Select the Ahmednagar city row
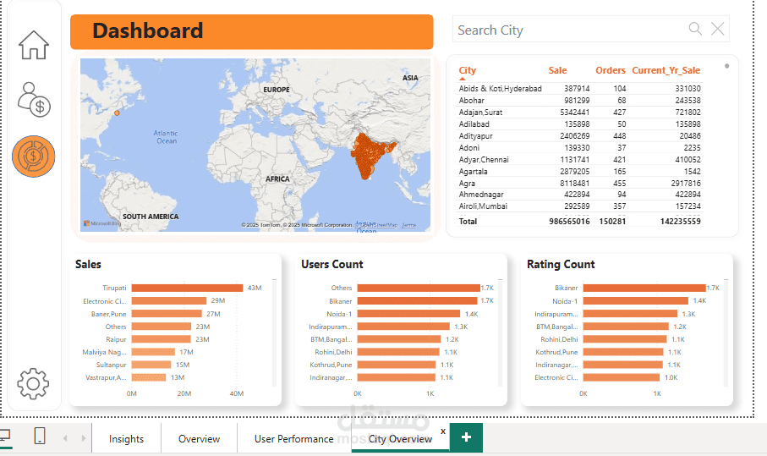The image size is (767, 456). coord(579,195)
